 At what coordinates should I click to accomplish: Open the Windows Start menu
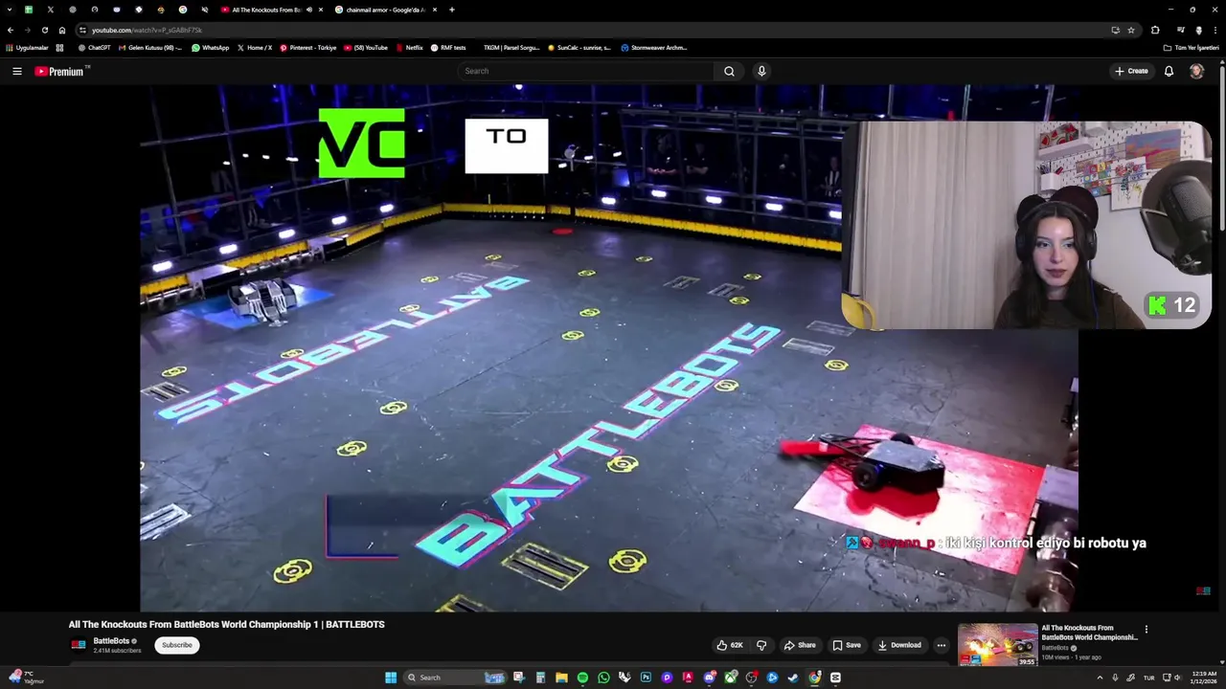tap(391, 678)
